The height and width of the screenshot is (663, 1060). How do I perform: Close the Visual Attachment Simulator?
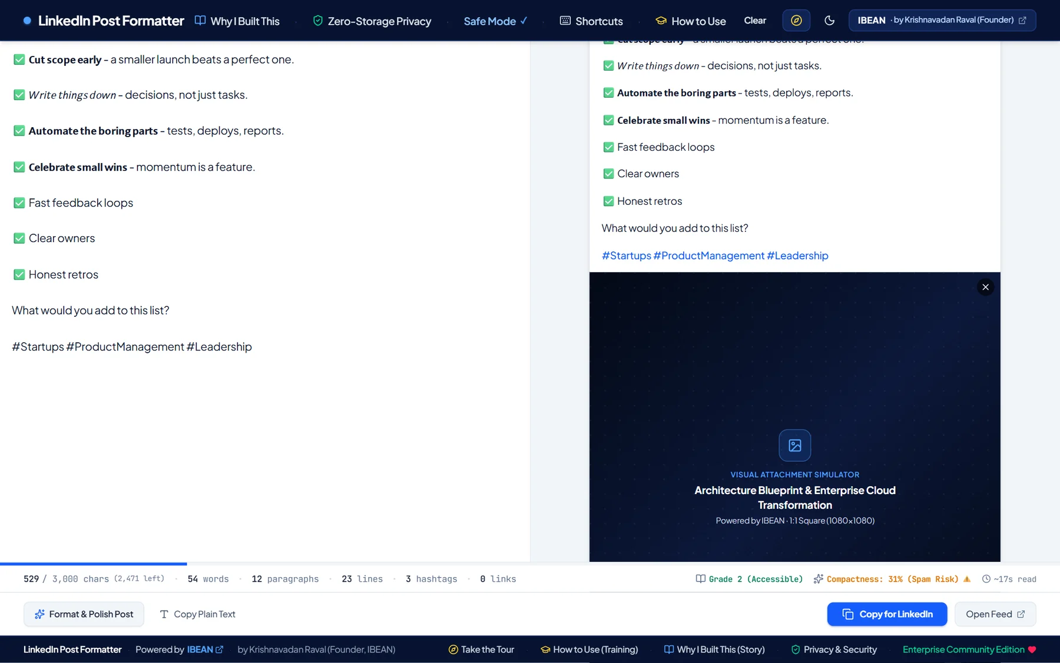[x=985, y=287]
